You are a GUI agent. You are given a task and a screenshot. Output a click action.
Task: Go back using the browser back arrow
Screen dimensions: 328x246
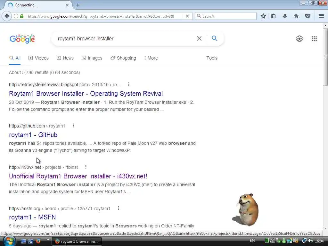[7, 16]
